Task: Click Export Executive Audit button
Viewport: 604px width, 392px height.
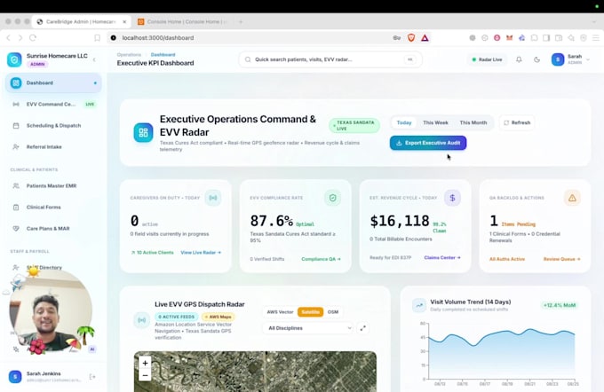Action: point(428,143)
